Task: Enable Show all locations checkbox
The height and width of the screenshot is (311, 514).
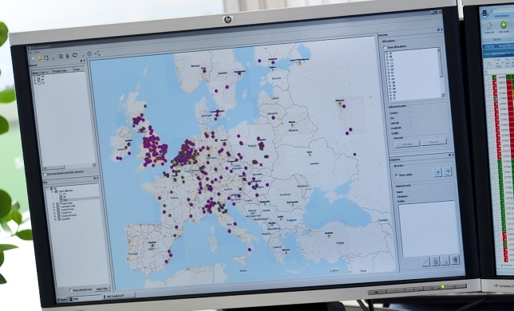Action: pos(385,48)
